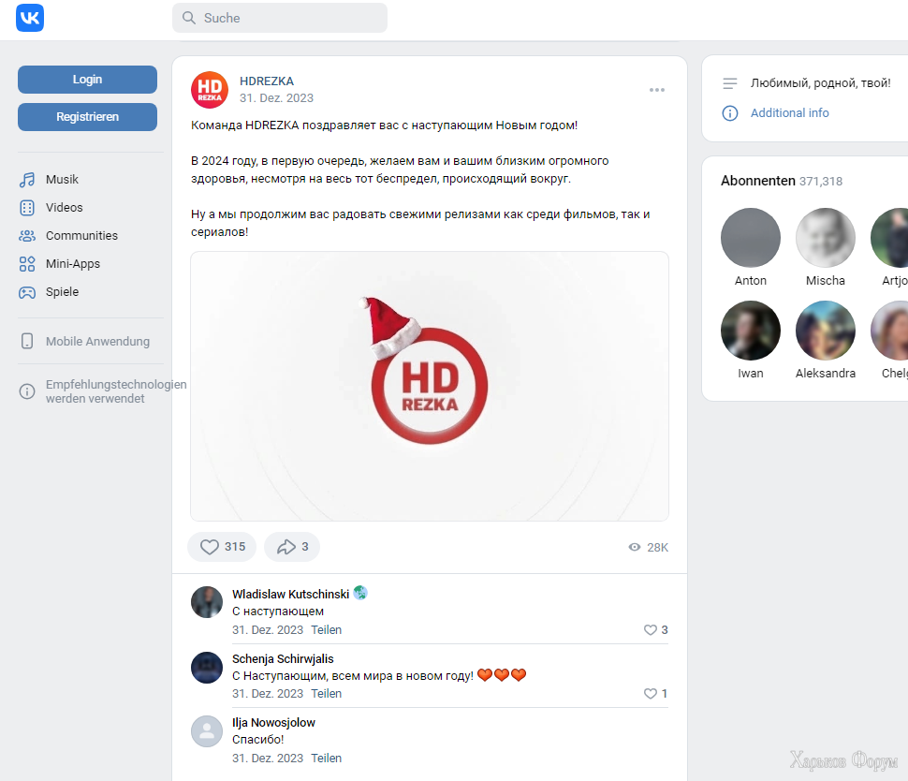This screenshot has height=781, width=908.
Task: Open the post three-dots menu
Action: pos(657,90)
